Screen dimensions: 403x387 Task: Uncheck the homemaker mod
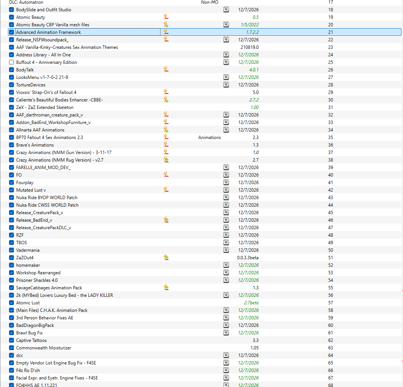11,265
